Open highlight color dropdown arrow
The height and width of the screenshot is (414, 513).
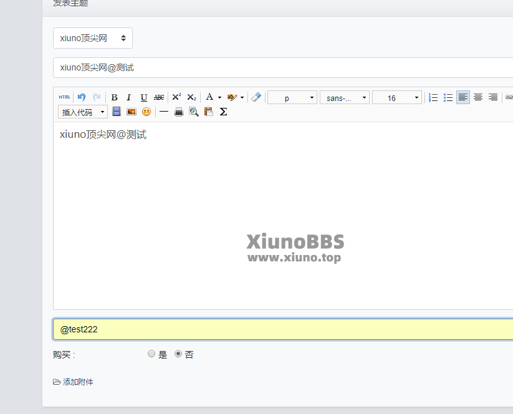(242, 97)
